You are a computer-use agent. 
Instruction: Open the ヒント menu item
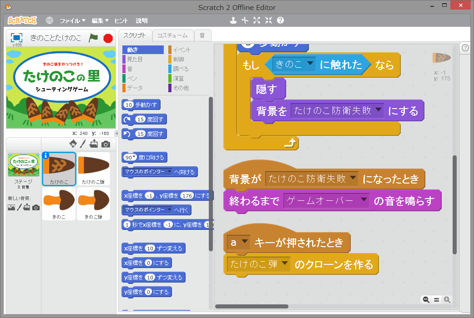[121, 20]
